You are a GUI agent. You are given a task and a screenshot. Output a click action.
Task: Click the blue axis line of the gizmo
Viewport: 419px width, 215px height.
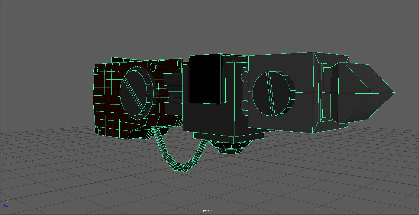(x=7, y=206)
